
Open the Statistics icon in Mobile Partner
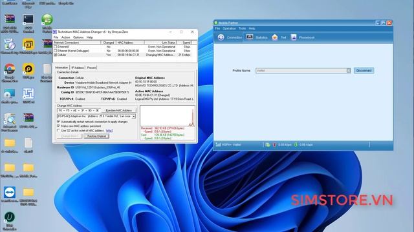[x=250, y=37]
